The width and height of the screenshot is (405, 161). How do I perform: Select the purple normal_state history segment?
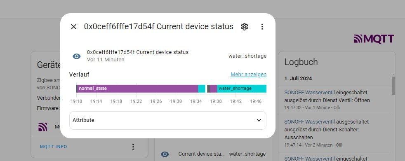point(138,89)
